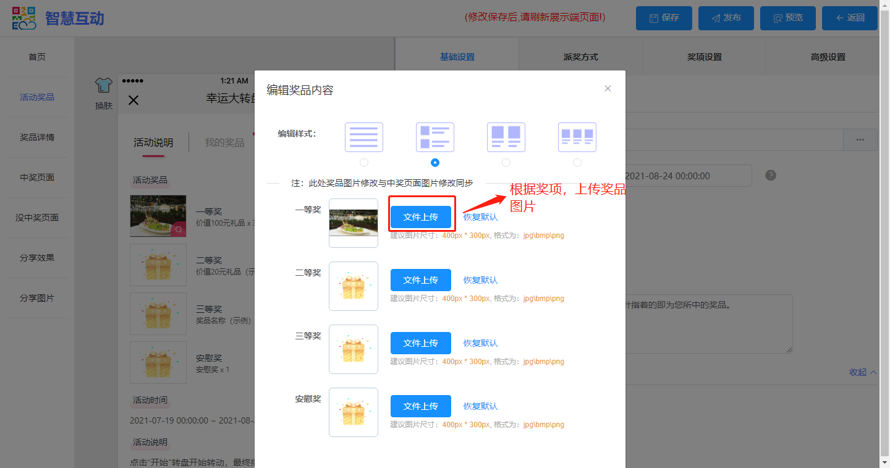Viewport: 890px width, 468px height.
Task: Click the 智慧互动 logo icon
Action: 24,18
